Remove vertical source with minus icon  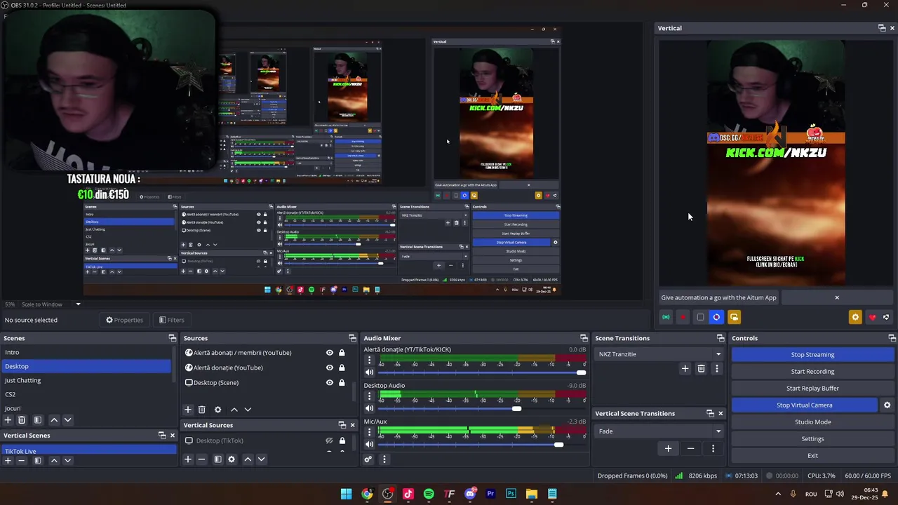click(201, 459)
